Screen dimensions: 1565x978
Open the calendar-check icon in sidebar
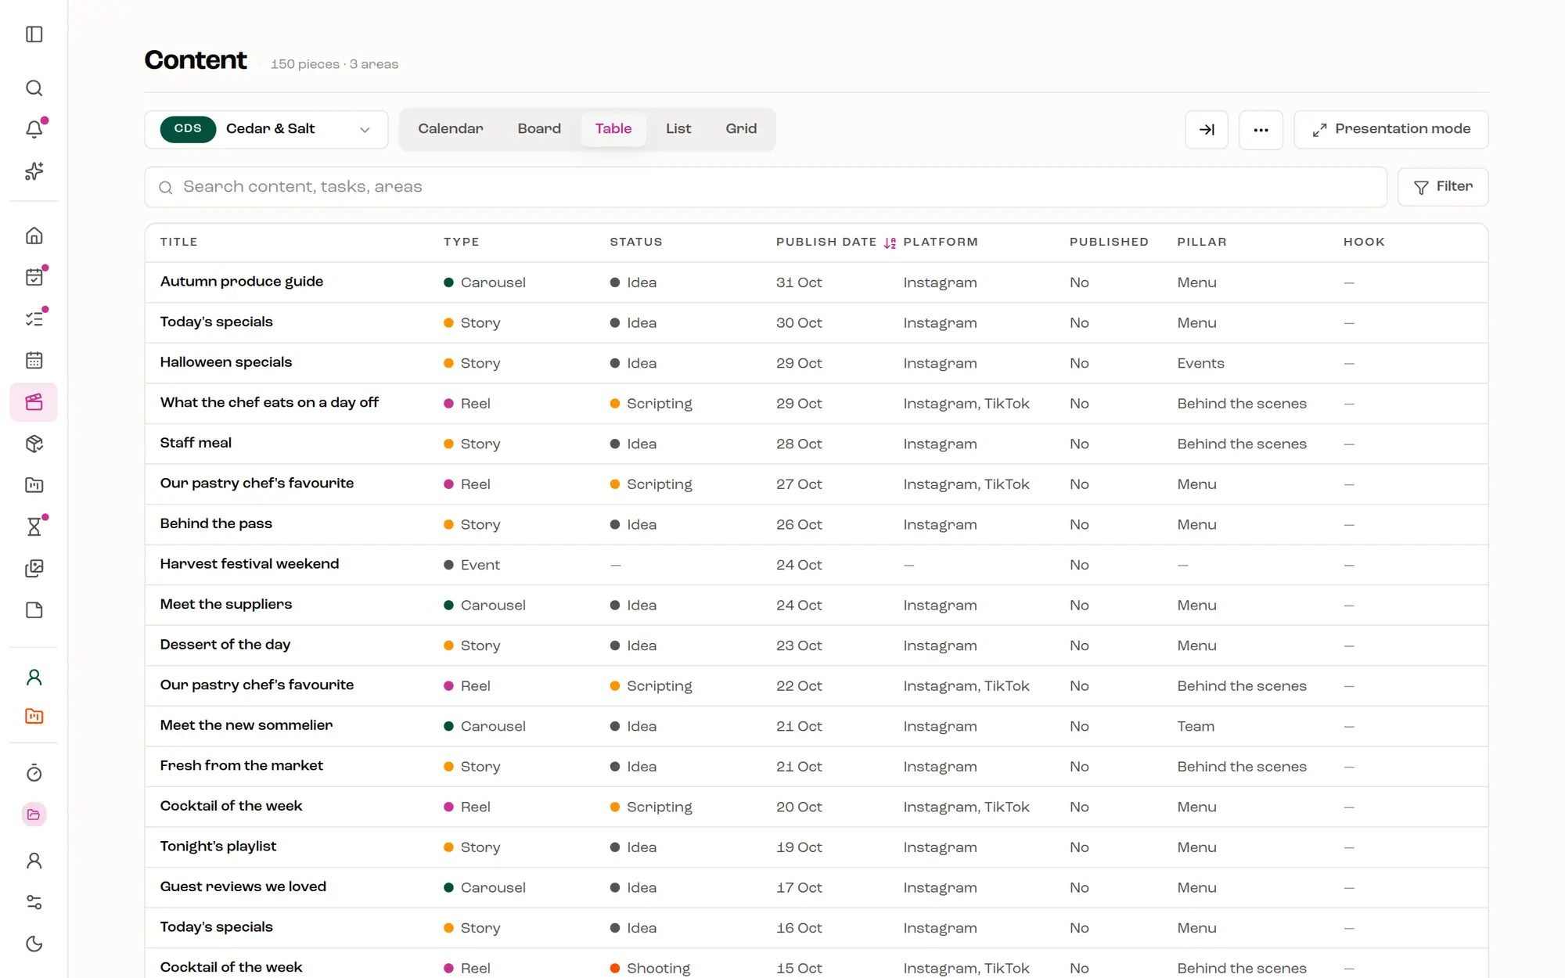tap(34, 277)
